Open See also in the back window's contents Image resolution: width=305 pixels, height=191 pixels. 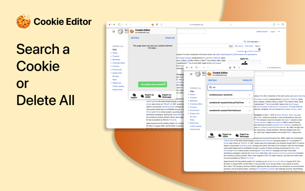[116, 76]
